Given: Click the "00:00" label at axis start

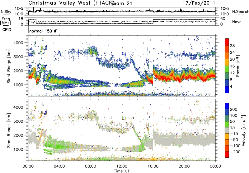Looking at the screenshot, I should click(x=28, y=166).
